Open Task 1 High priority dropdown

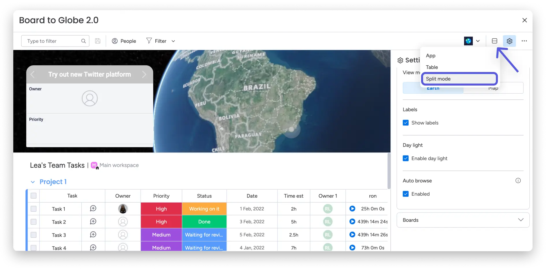[161, 209]
